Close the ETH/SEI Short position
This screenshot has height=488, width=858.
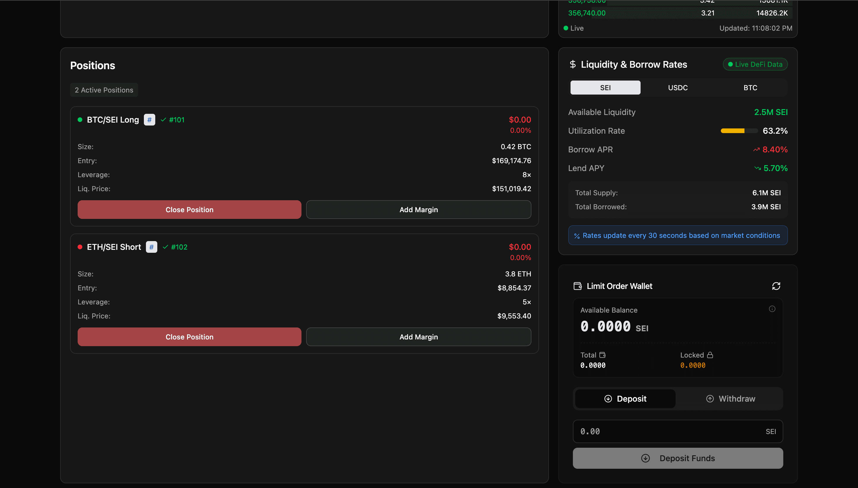(189, 337)
